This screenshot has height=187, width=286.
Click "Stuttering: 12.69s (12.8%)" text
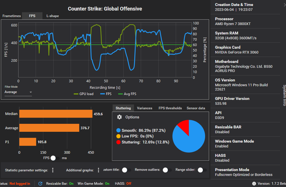[x=145, y=142]
